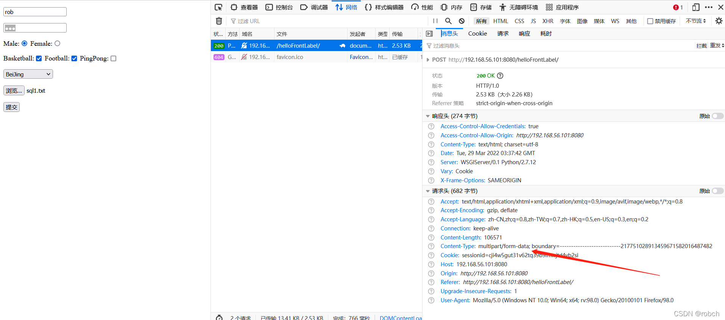This screenshot has width=725, height=320.
Task: Close the developer tools panel
Action: tap(721, 7)
